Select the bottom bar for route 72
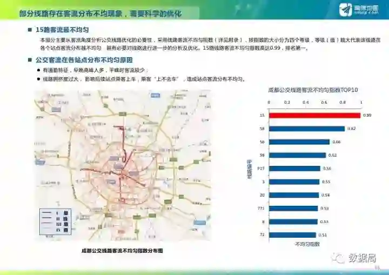Image resolution: width=389 pixels, height=275 pixels. 292,235
